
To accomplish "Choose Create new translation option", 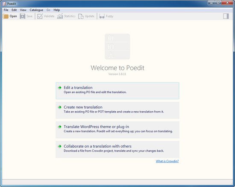I will (x=117, y=110).
